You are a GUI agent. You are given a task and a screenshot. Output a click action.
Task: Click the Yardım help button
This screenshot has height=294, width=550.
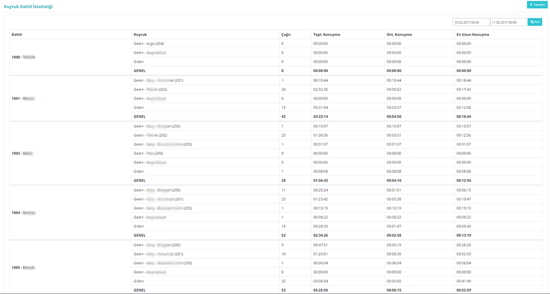tap(534, 4)
